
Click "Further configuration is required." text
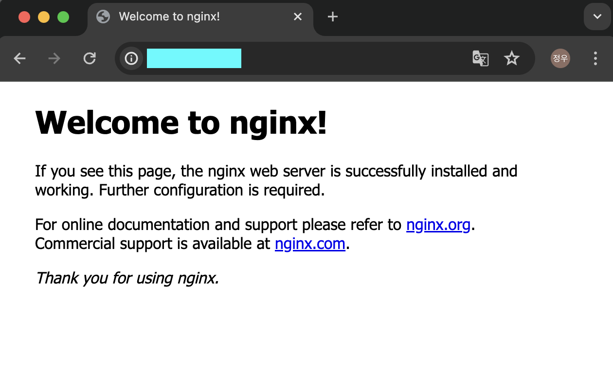pyautogui.click(x=212, y=190)
